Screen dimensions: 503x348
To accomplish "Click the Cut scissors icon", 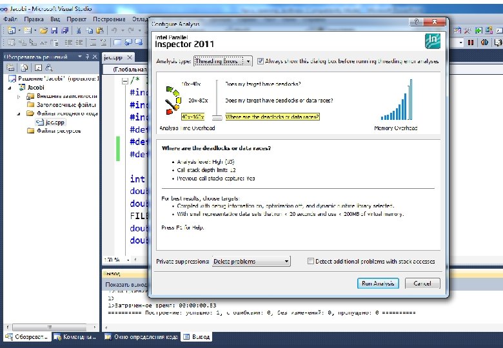I will [x=79, y=30].
